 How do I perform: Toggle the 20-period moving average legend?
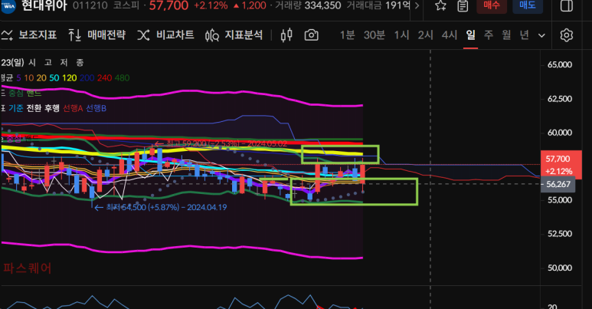pyautogui.click(x=41, y=78)
